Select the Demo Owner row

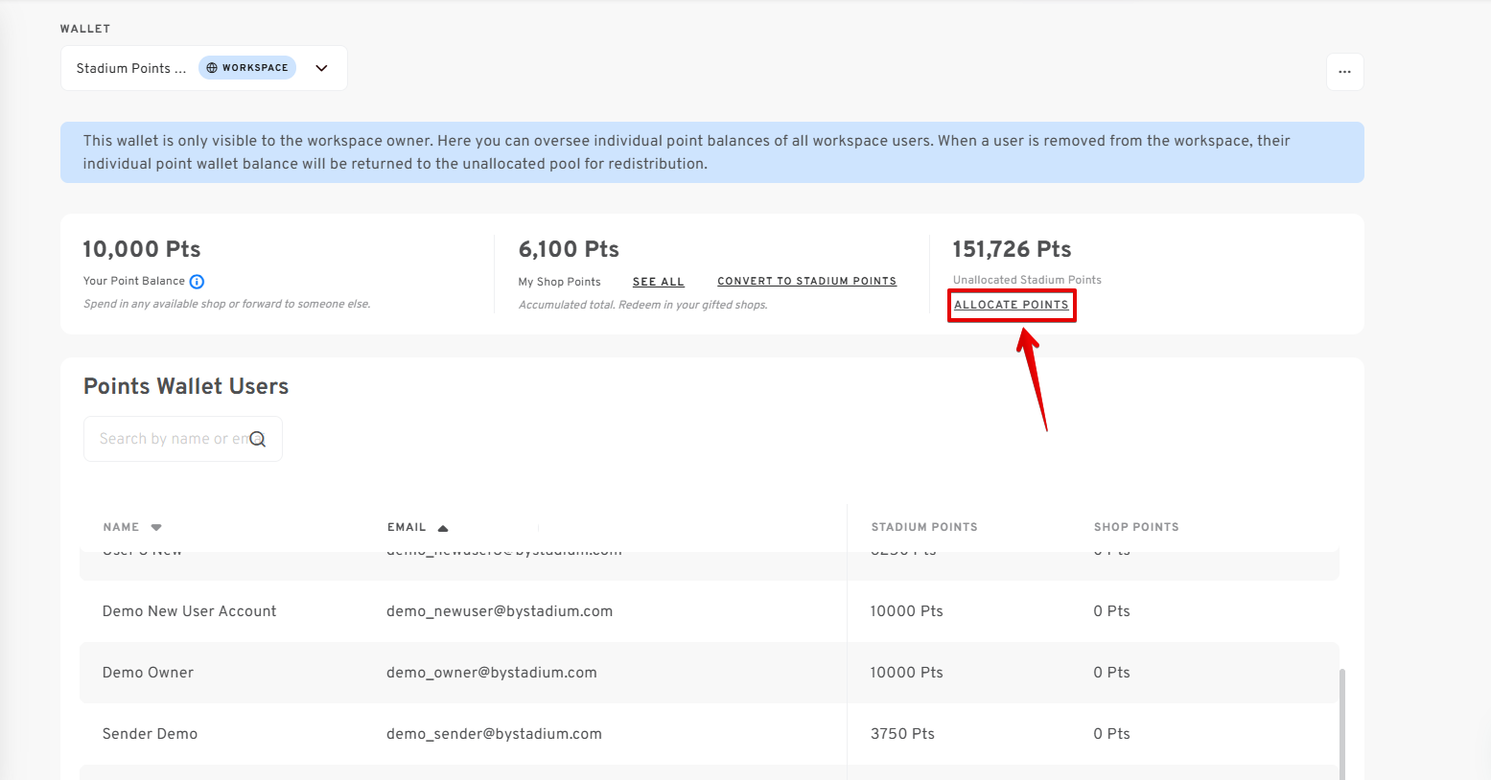[x=710, y=673]
